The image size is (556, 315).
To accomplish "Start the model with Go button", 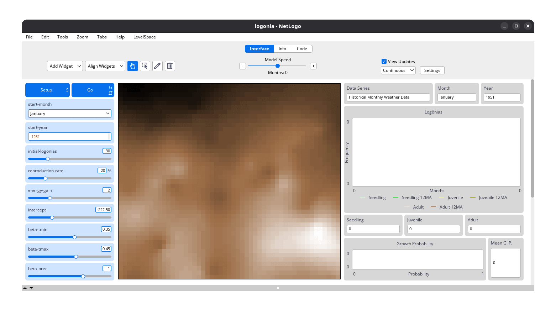I will click(x=90, y=90).
